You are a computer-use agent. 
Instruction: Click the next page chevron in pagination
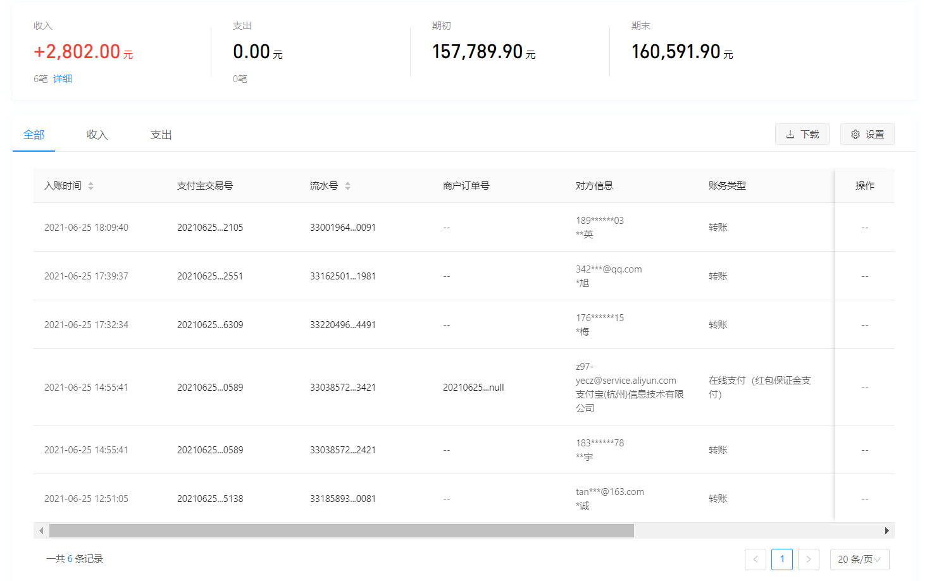[x=809, y=560]
